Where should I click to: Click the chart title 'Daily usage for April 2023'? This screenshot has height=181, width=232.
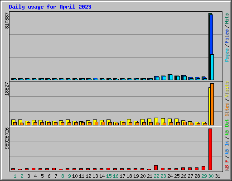(x=50, y=7)
